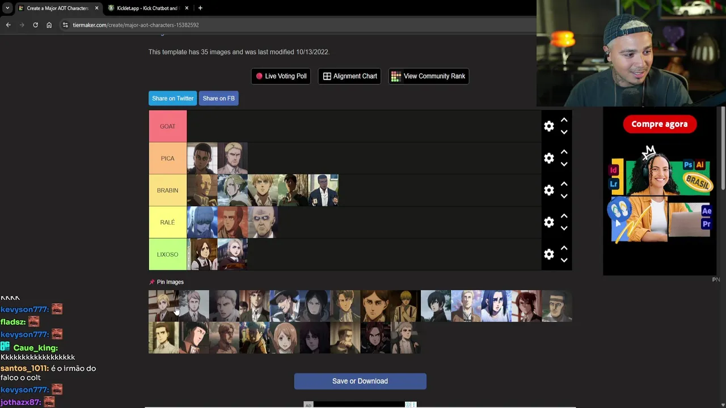View Community Rank button

[428, 76]
